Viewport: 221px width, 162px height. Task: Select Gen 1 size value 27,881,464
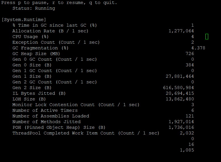pos(180,76)
